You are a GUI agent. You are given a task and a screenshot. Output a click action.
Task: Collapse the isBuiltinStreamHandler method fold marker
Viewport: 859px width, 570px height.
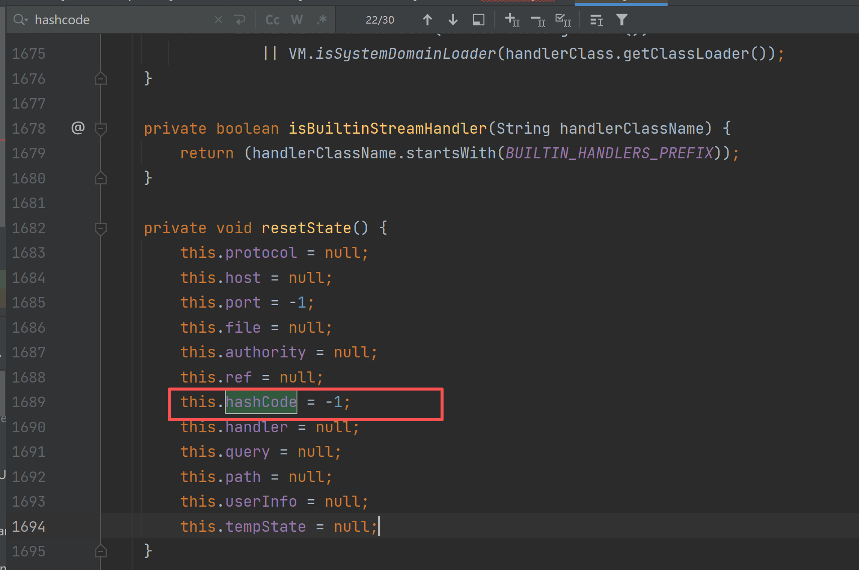(101, 129)
